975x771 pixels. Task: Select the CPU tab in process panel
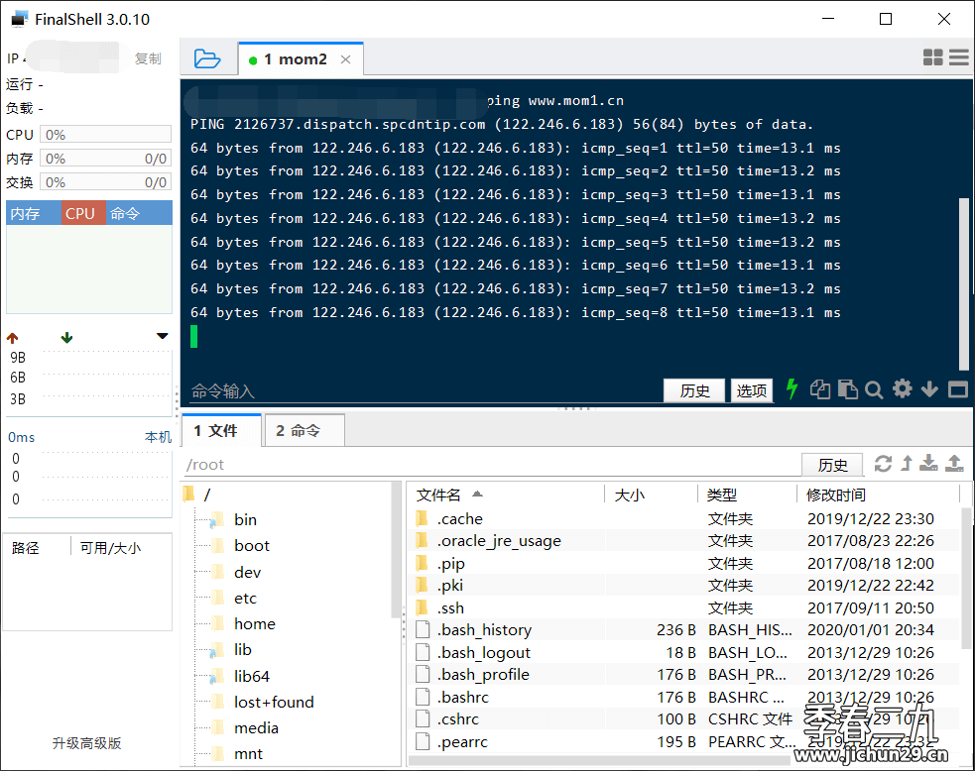(x=80, y=213)
